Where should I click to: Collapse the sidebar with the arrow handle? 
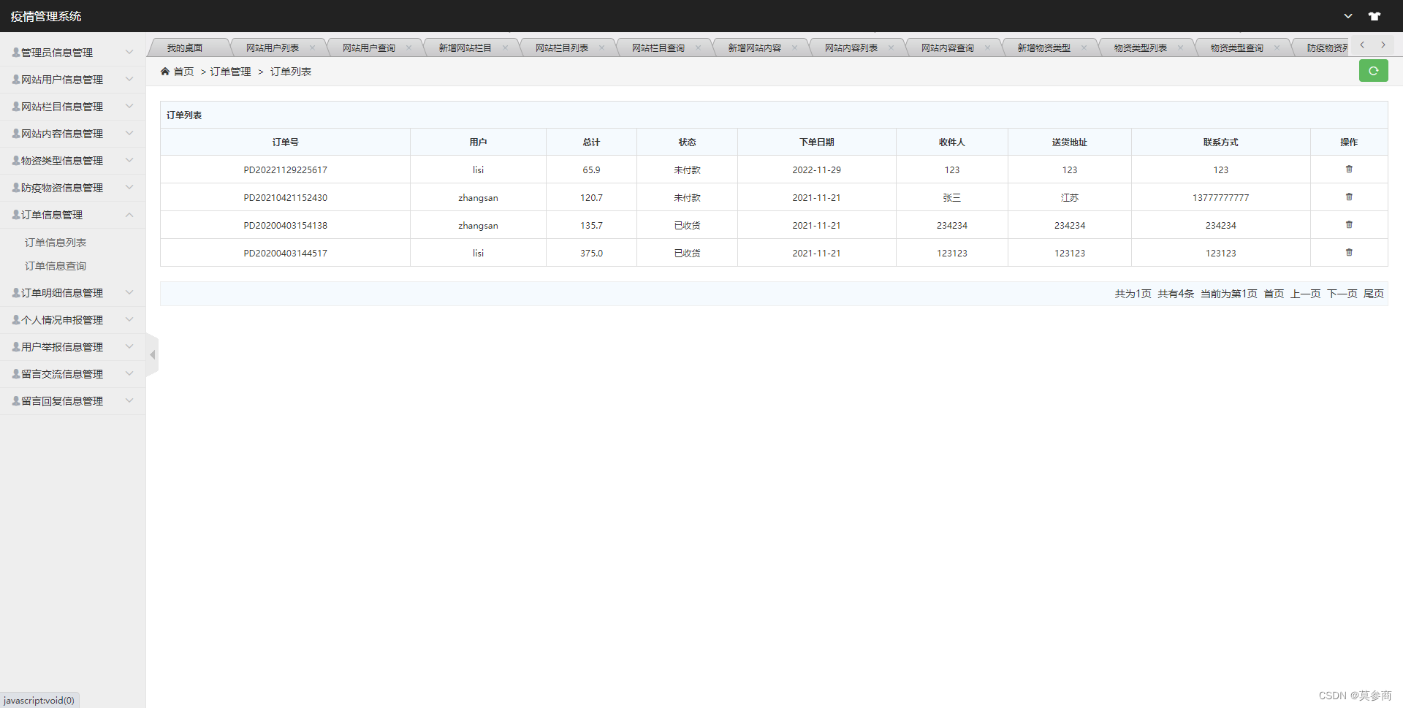click(152, 355)
